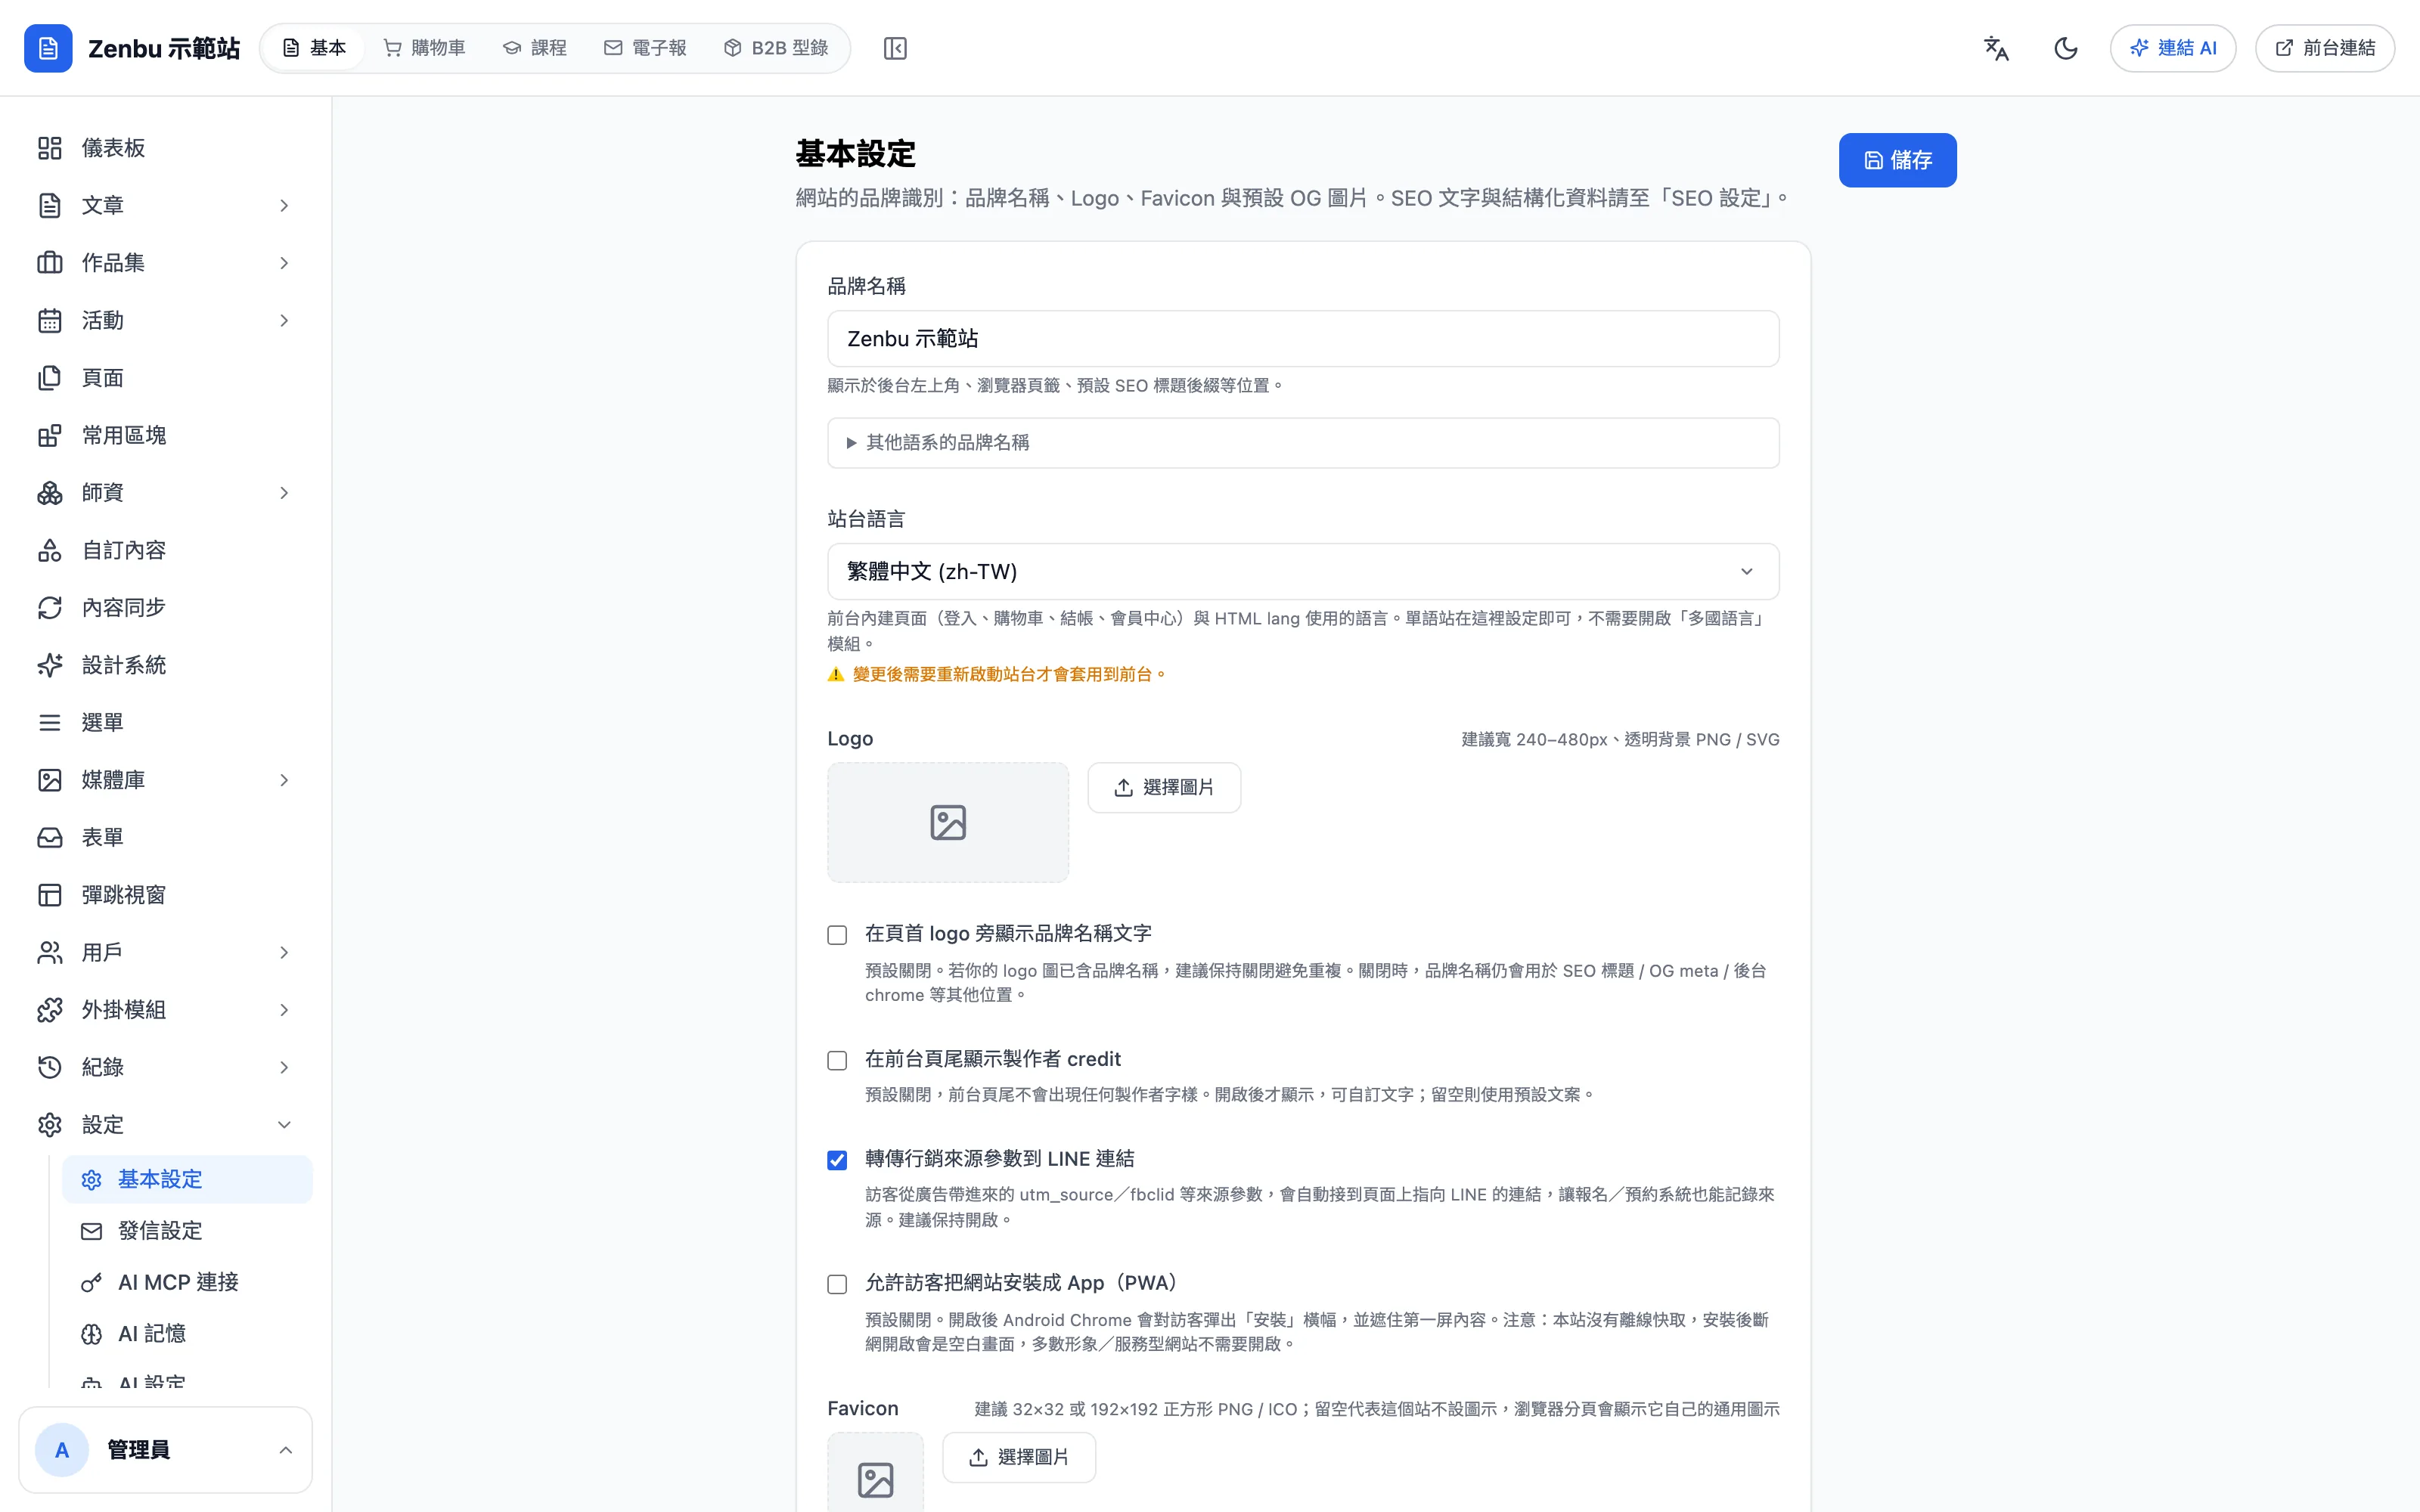Open 彈跳視窗 popup in sidebar
Viewport: 2420px width, 1512px height.
coord(166,895)
